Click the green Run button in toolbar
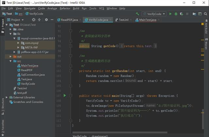The width and height of the screenshot is (209, 137). point(170,14)
